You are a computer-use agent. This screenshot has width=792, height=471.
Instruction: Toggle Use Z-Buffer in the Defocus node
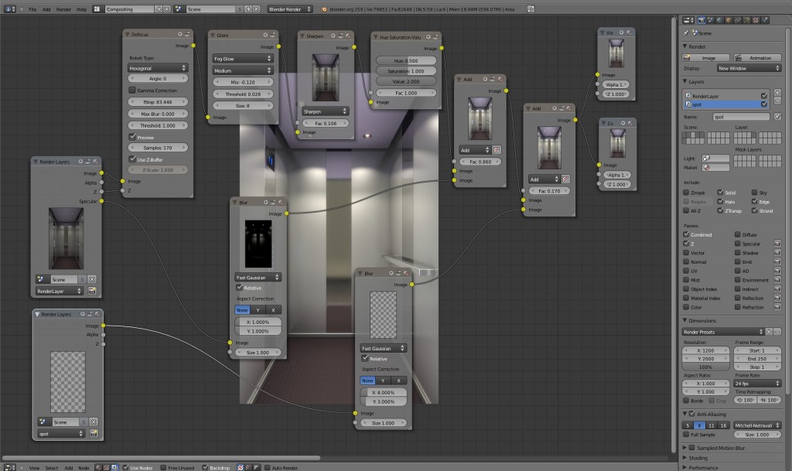tap(132, 159)
